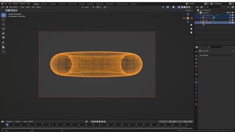
Task: Click the green Y axis on navigation gizmo
Action: tap(188, 18)
